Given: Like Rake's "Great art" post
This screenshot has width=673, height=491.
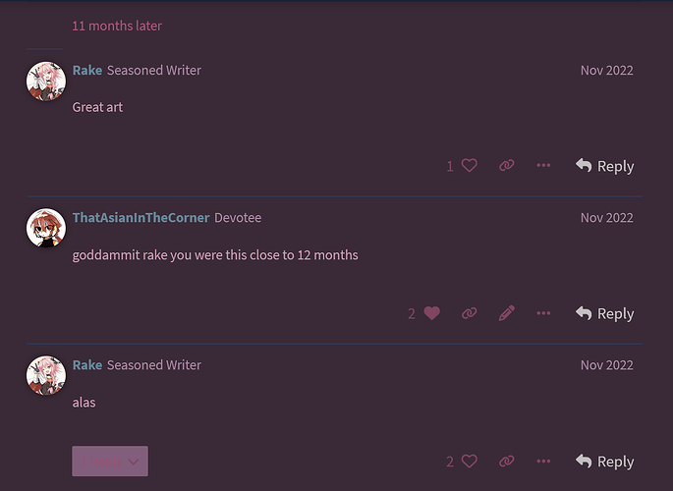Looking at the screenshot, I should 469,166.
